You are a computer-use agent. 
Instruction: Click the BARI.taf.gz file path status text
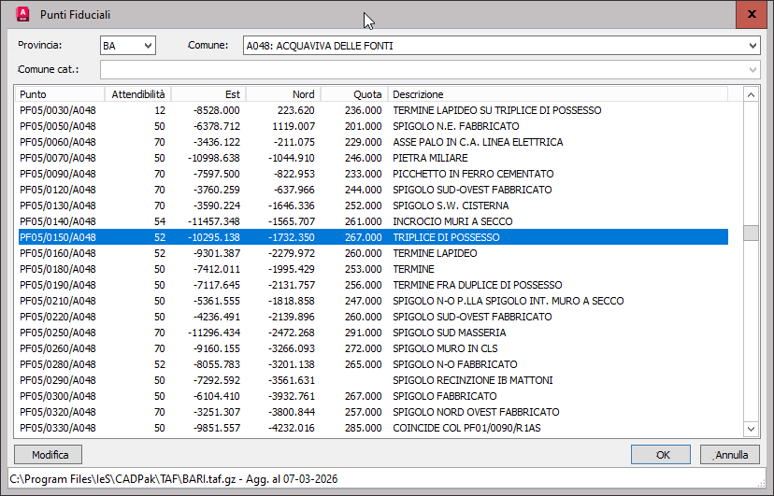(x=173, y=479)
